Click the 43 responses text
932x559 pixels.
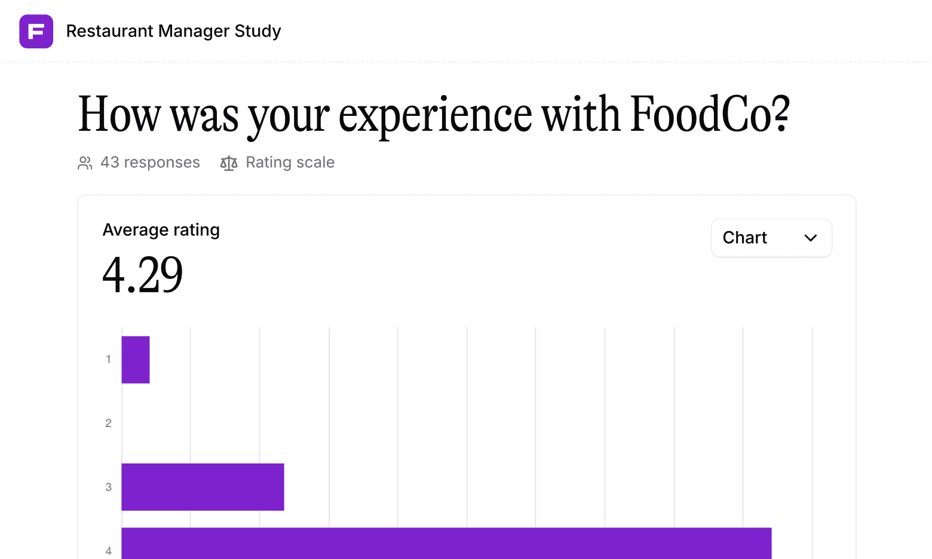[x=150, y=162]
